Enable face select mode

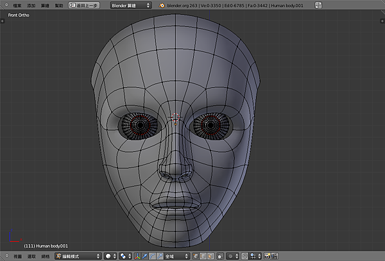pos(209,255)
